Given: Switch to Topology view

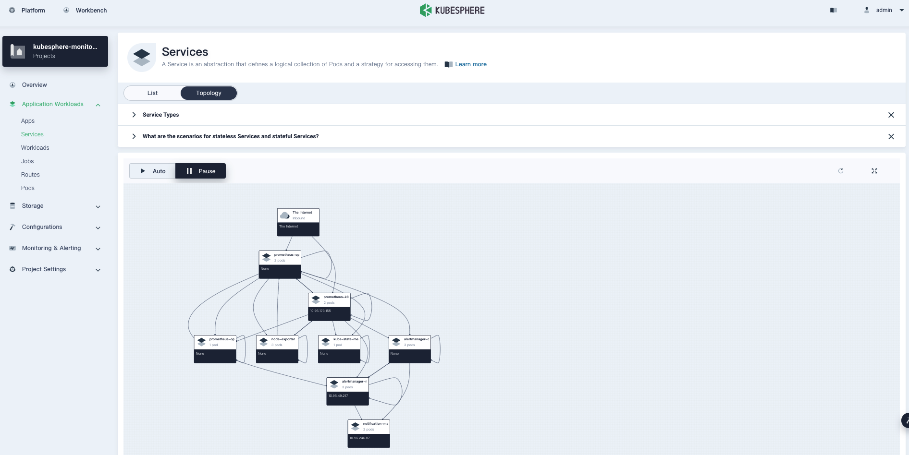Looking at the screenshot, I should pyautogui.click(x=209, y=93).
